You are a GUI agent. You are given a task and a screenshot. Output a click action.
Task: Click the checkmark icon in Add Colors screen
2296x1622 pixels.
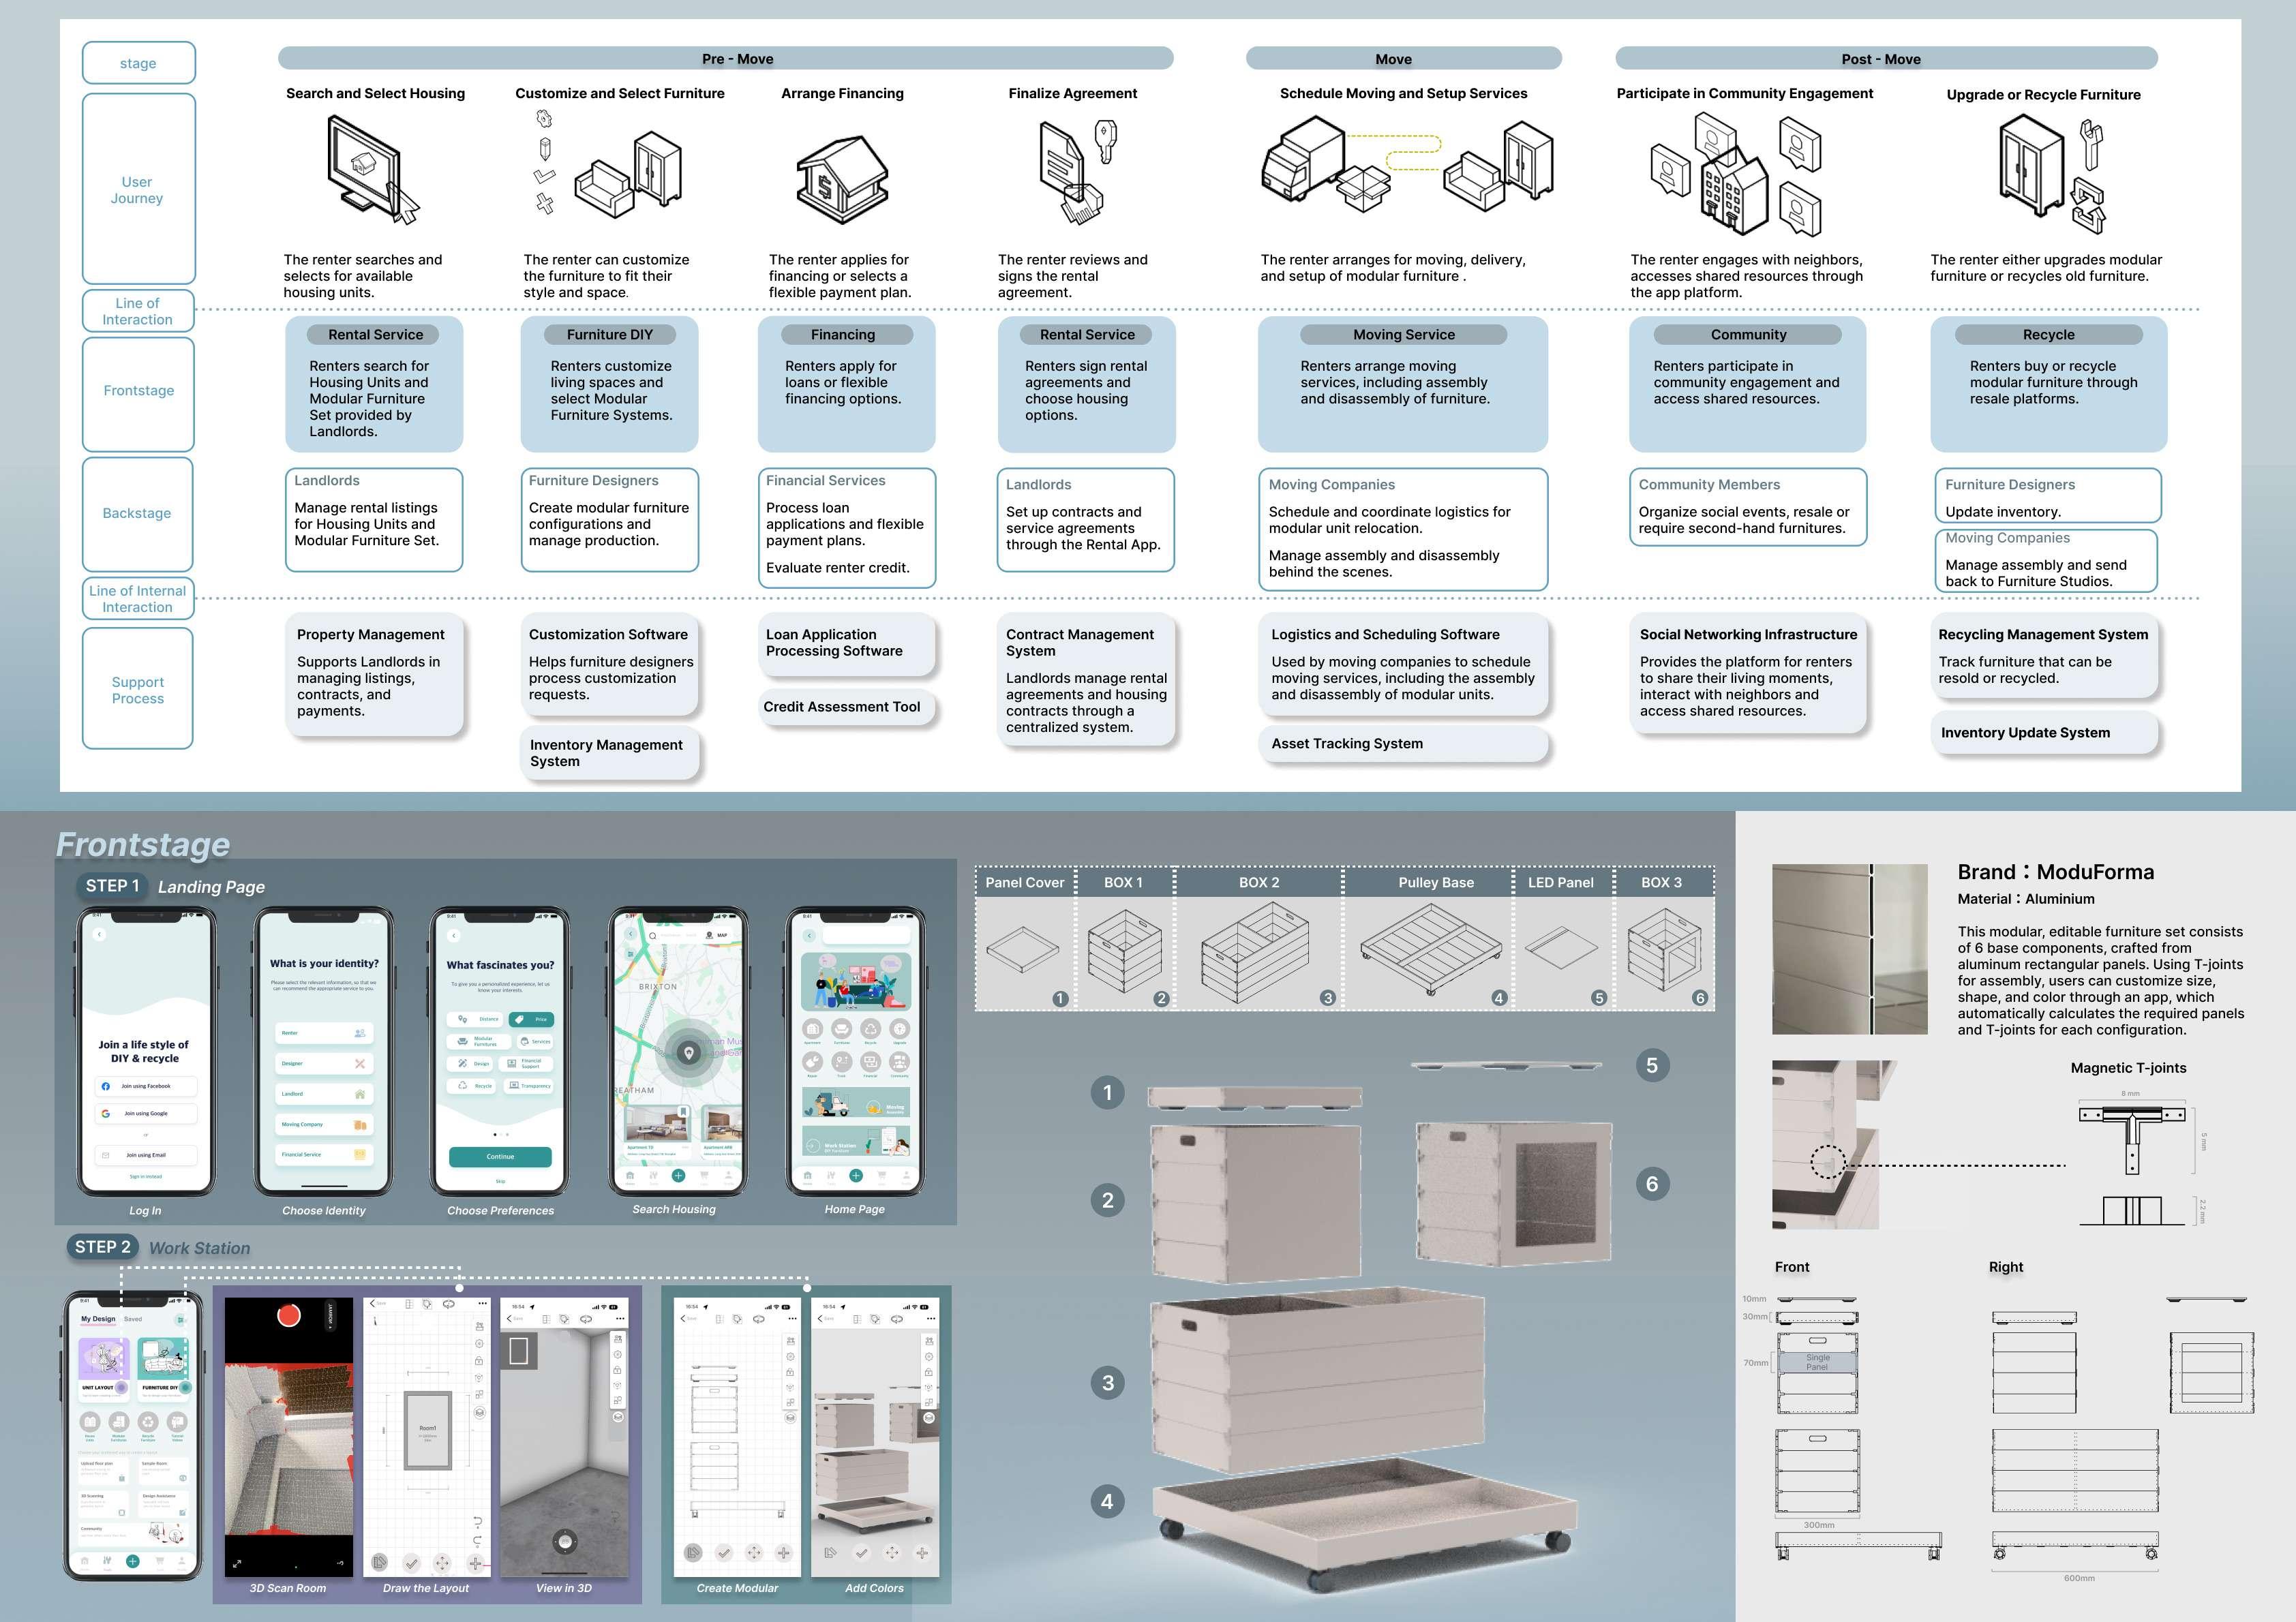pos(861,1553)
